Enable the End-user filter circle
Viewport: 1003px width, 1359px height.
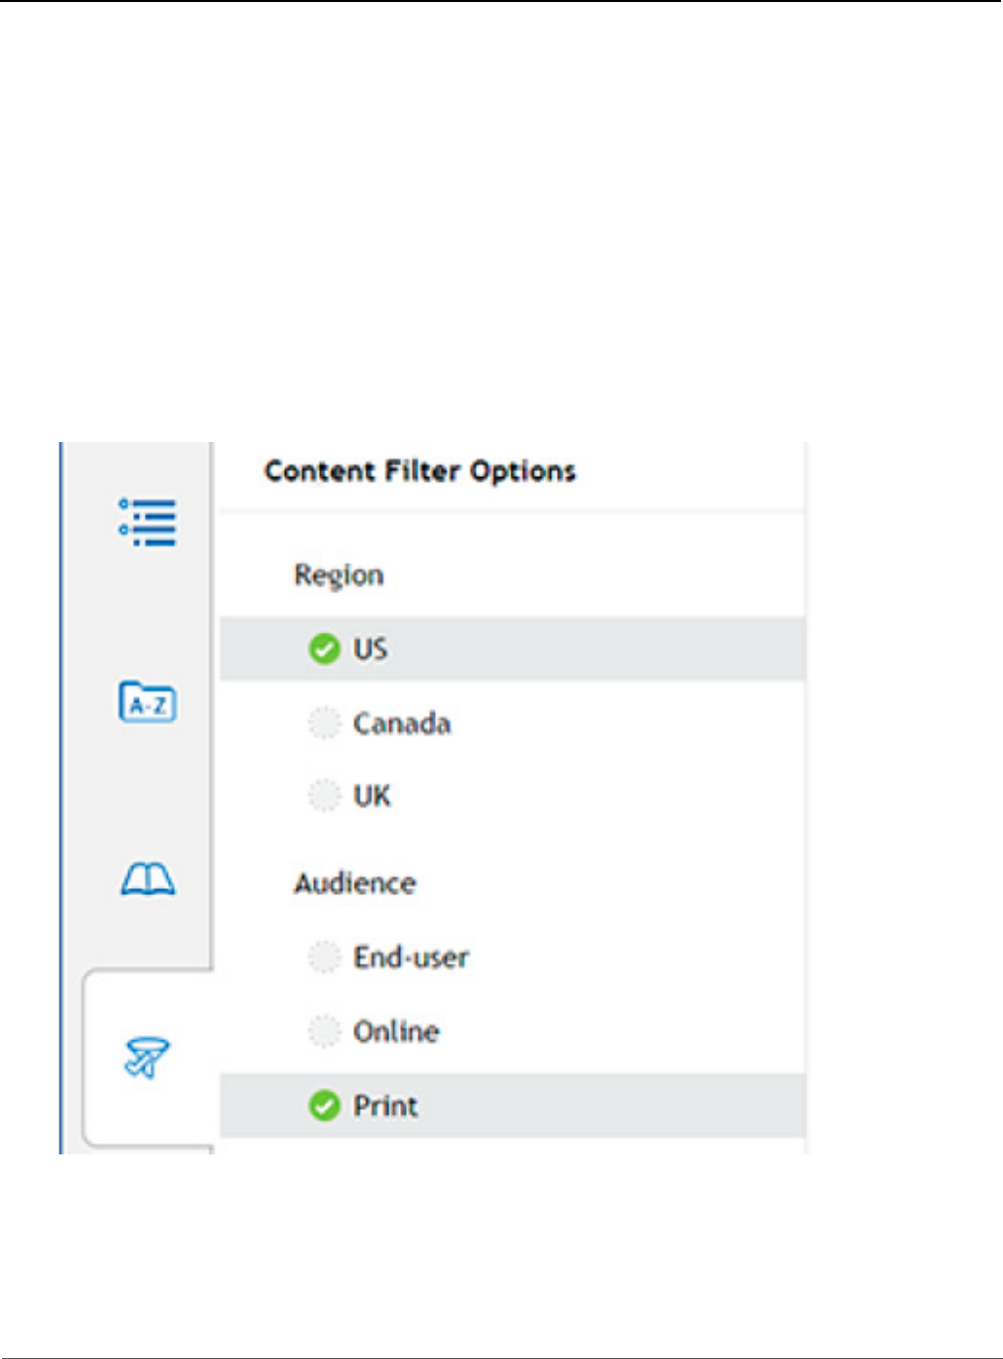(324, 958)
